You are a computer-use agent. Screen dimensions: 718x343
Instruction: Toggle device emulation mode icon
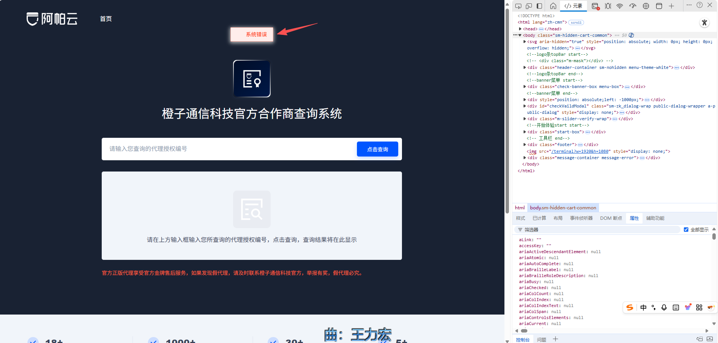coord(529,6)
